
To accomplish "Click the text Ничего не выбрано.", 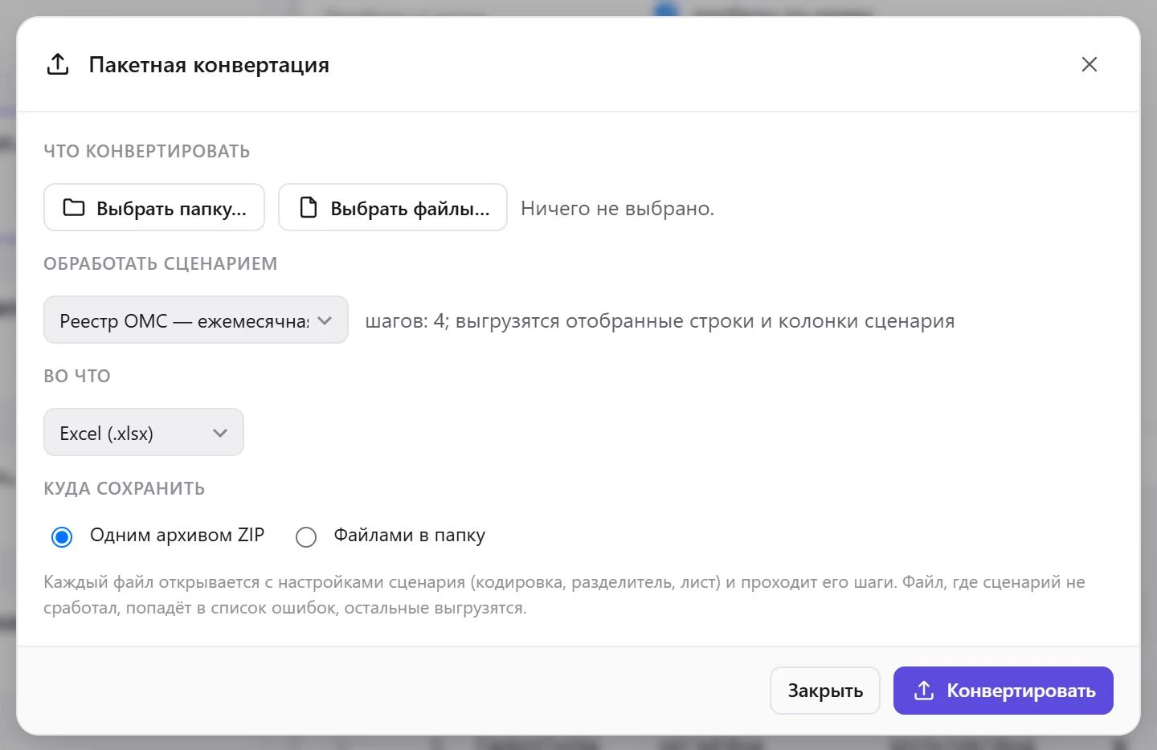I will click(x=617, y=208).
